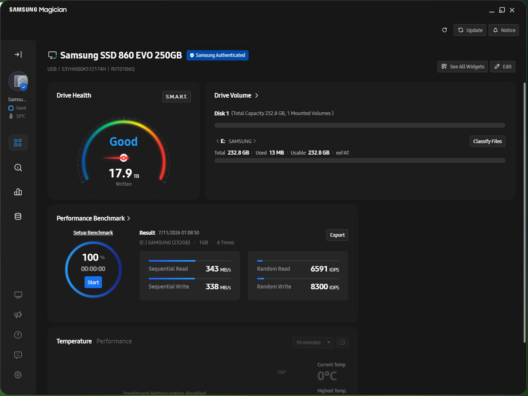The width and height of the screenshot is (528, 396).
Task: Click the window restore/resize icon
Action: pos(502,10)
